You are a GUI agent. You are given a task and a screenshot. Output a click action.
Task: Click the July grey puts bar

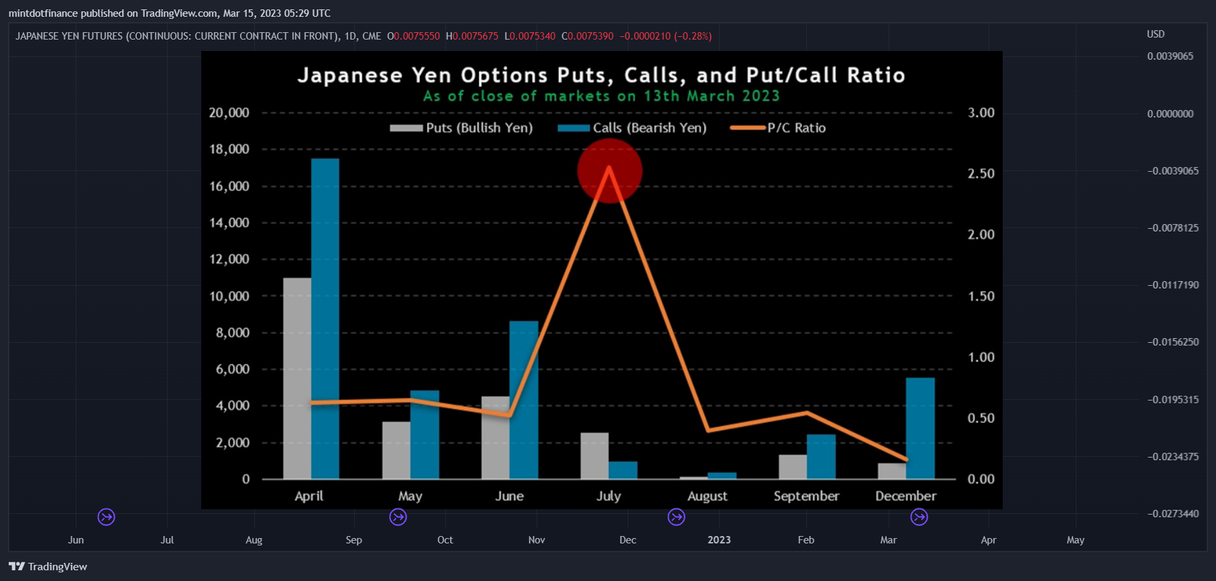coord(595,456)
